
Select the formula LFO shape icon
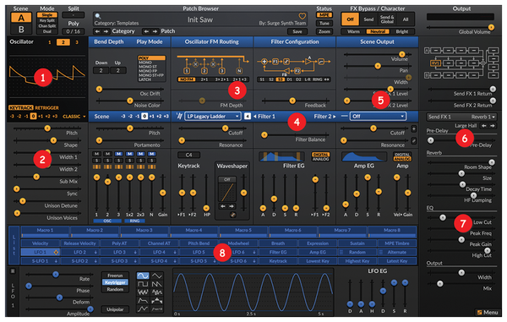click(157, 309)
